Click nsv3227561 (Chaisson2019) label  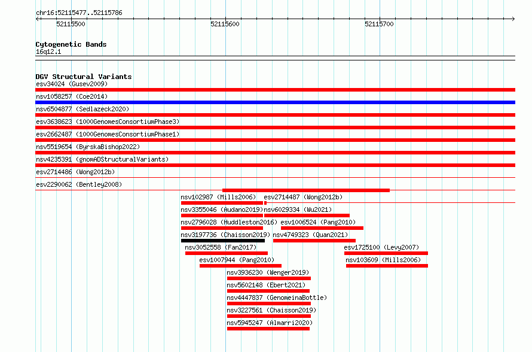pyautogui.click(x=271, y=310)
